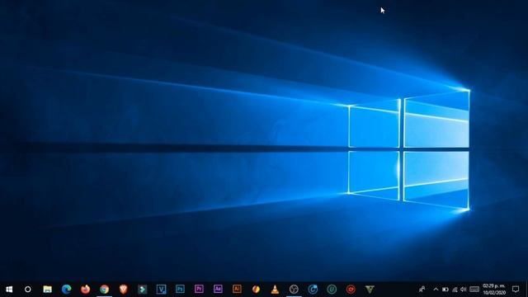Open the red circular recorder app icon
Image resolution: width=528 pixels, height=297 pixels.
click(351, 290)
